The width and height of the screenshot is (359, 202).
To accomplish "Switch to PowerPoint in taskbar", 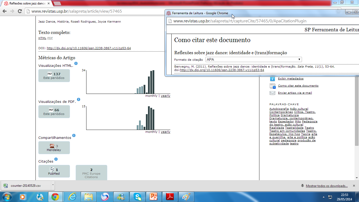I will coord(153,196).
